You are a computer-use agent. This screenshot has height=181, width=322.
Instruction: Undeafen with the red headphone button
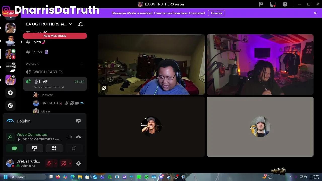(x=64, y=163)
